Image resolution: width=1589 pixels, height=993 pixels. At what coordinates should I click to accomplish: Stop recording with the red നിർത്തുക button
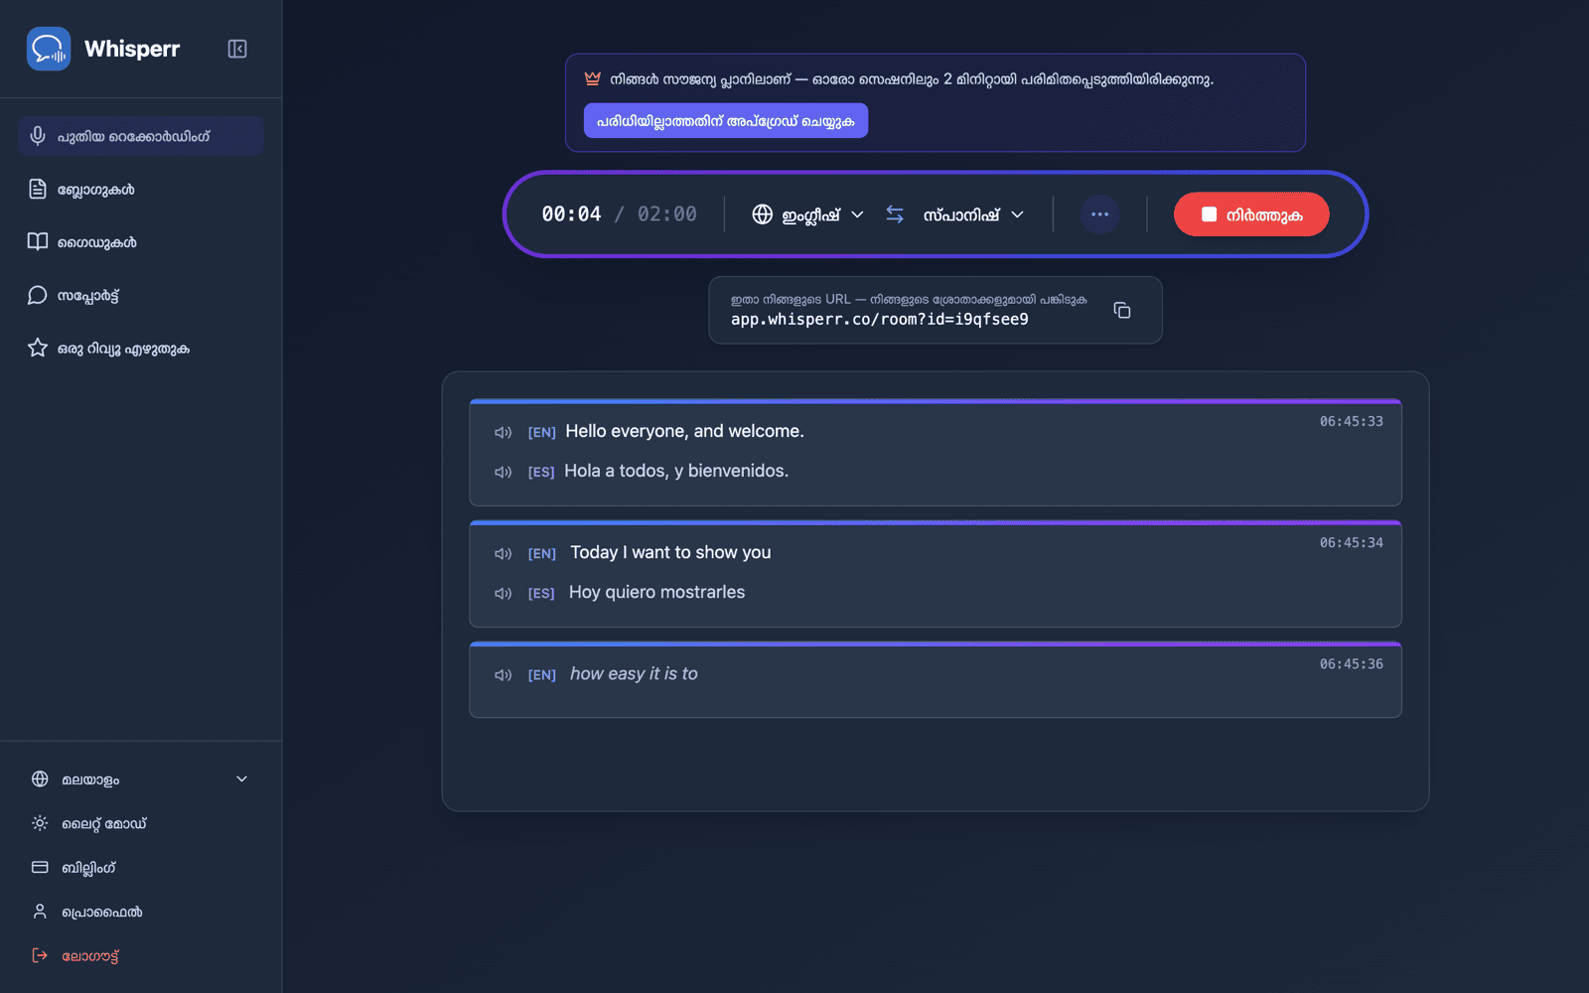[1251, 214]
